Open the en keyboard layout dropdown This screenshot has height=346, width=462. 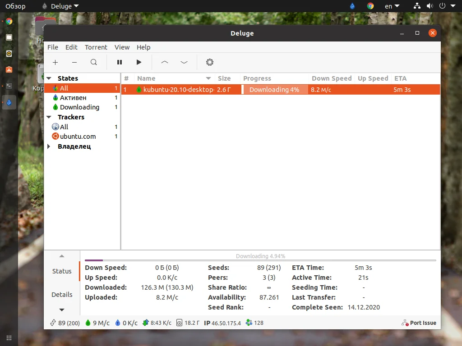392,6
